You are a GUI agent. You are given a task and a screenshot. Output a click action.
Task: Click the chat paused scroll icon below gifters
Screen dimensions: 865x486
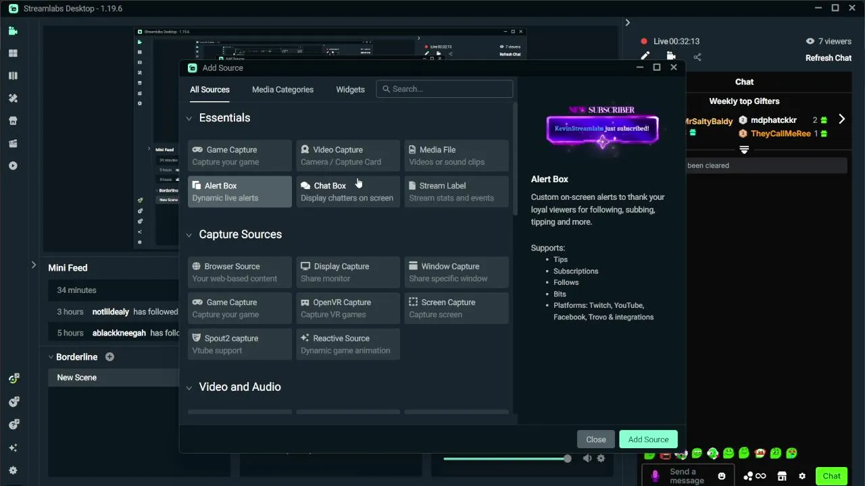click(x=744, y=149)
